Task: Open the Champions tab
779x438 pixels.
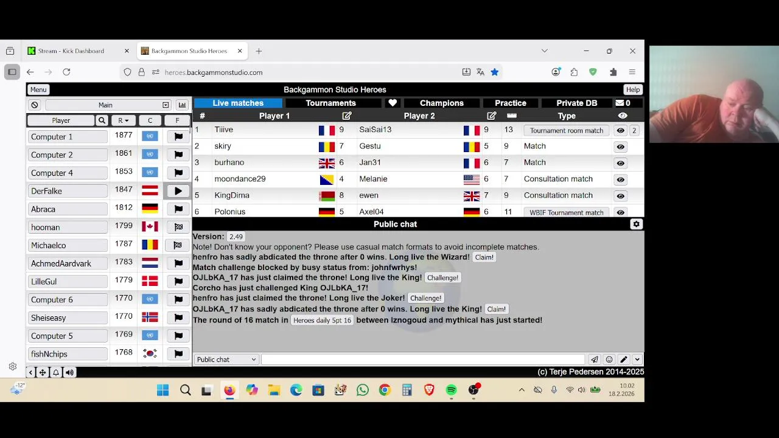Action: point(442,103)
